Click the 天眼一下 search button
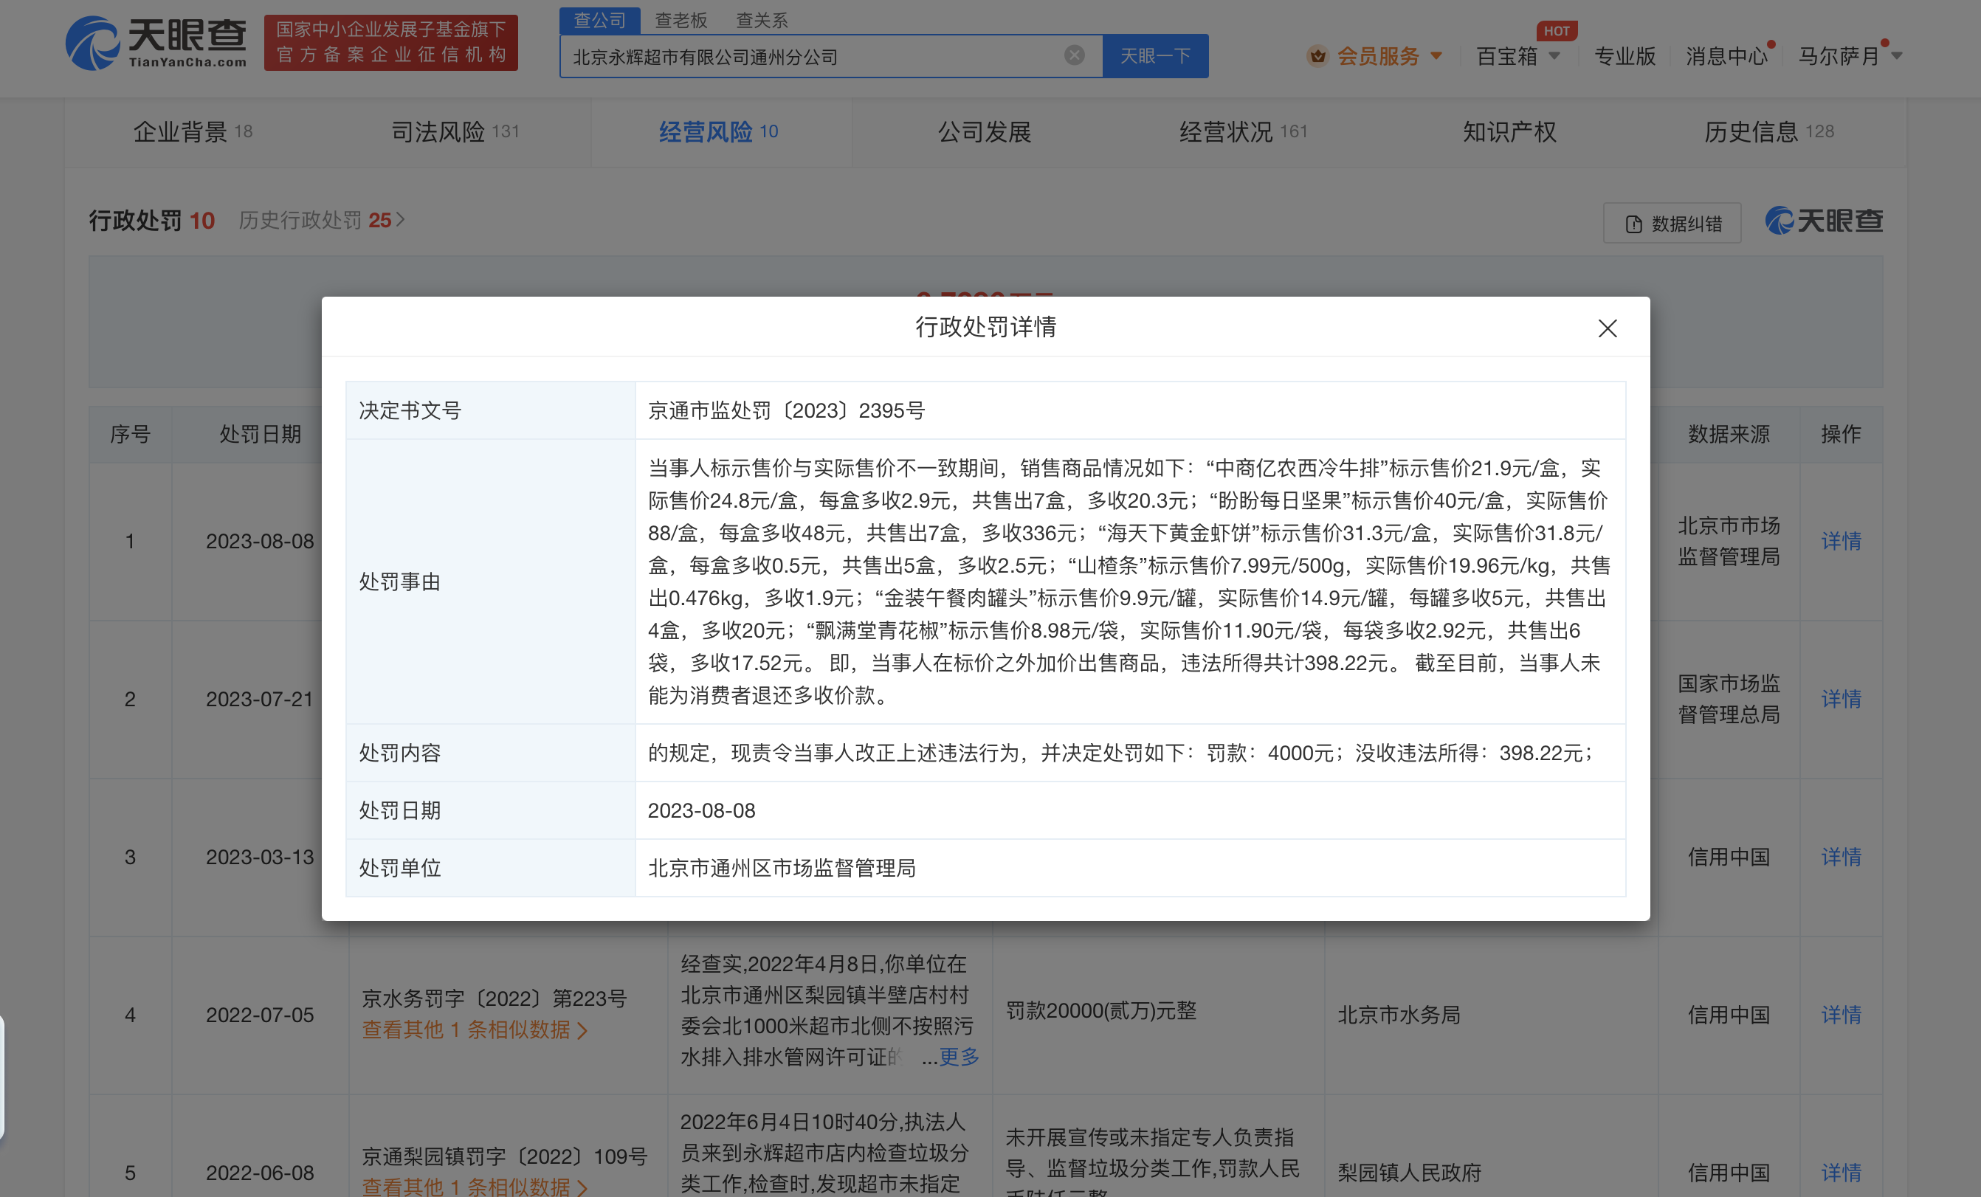The height and width of the screenshot is (1197, 1981). (1155, 55)
